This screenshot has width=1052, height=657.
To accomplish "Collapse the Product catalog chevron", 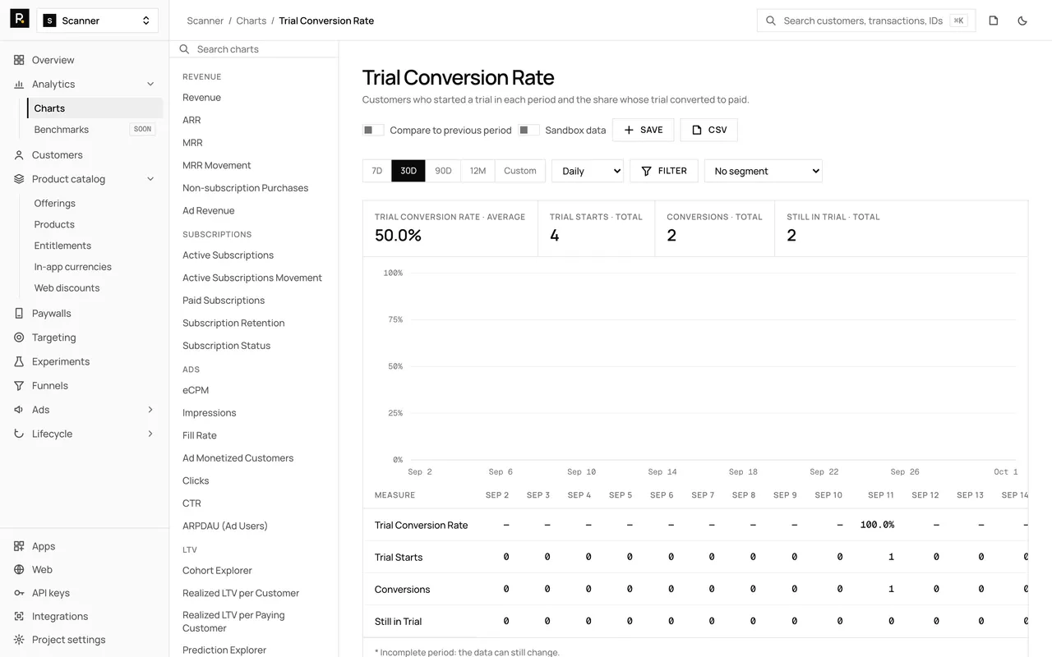I will click(150, 179).
